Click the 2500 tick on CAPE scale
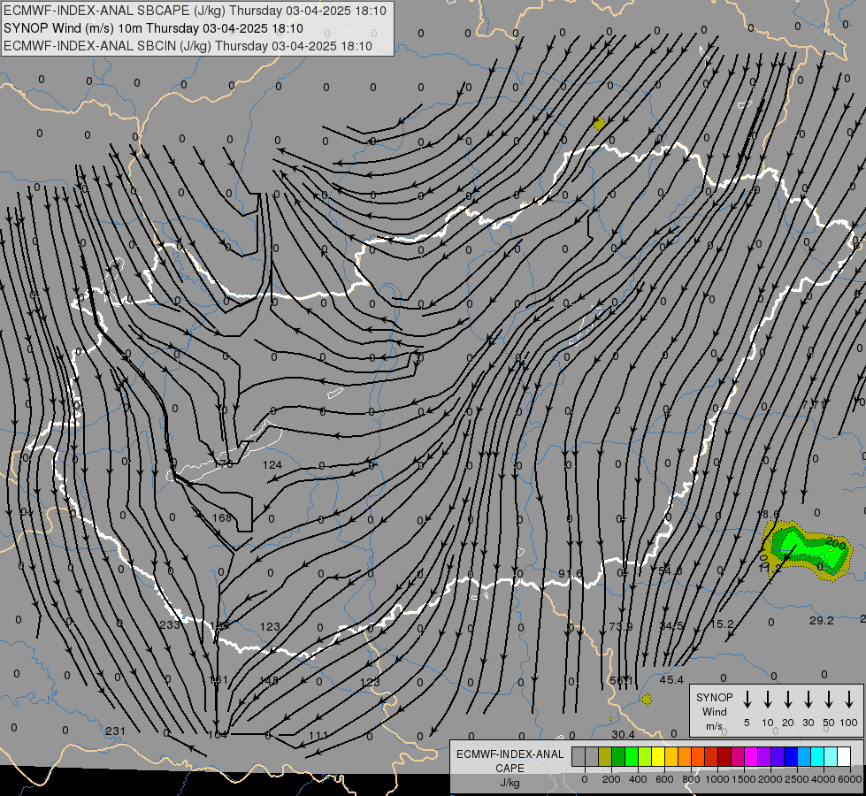866x796 pixels. click(x=797, y=779)
